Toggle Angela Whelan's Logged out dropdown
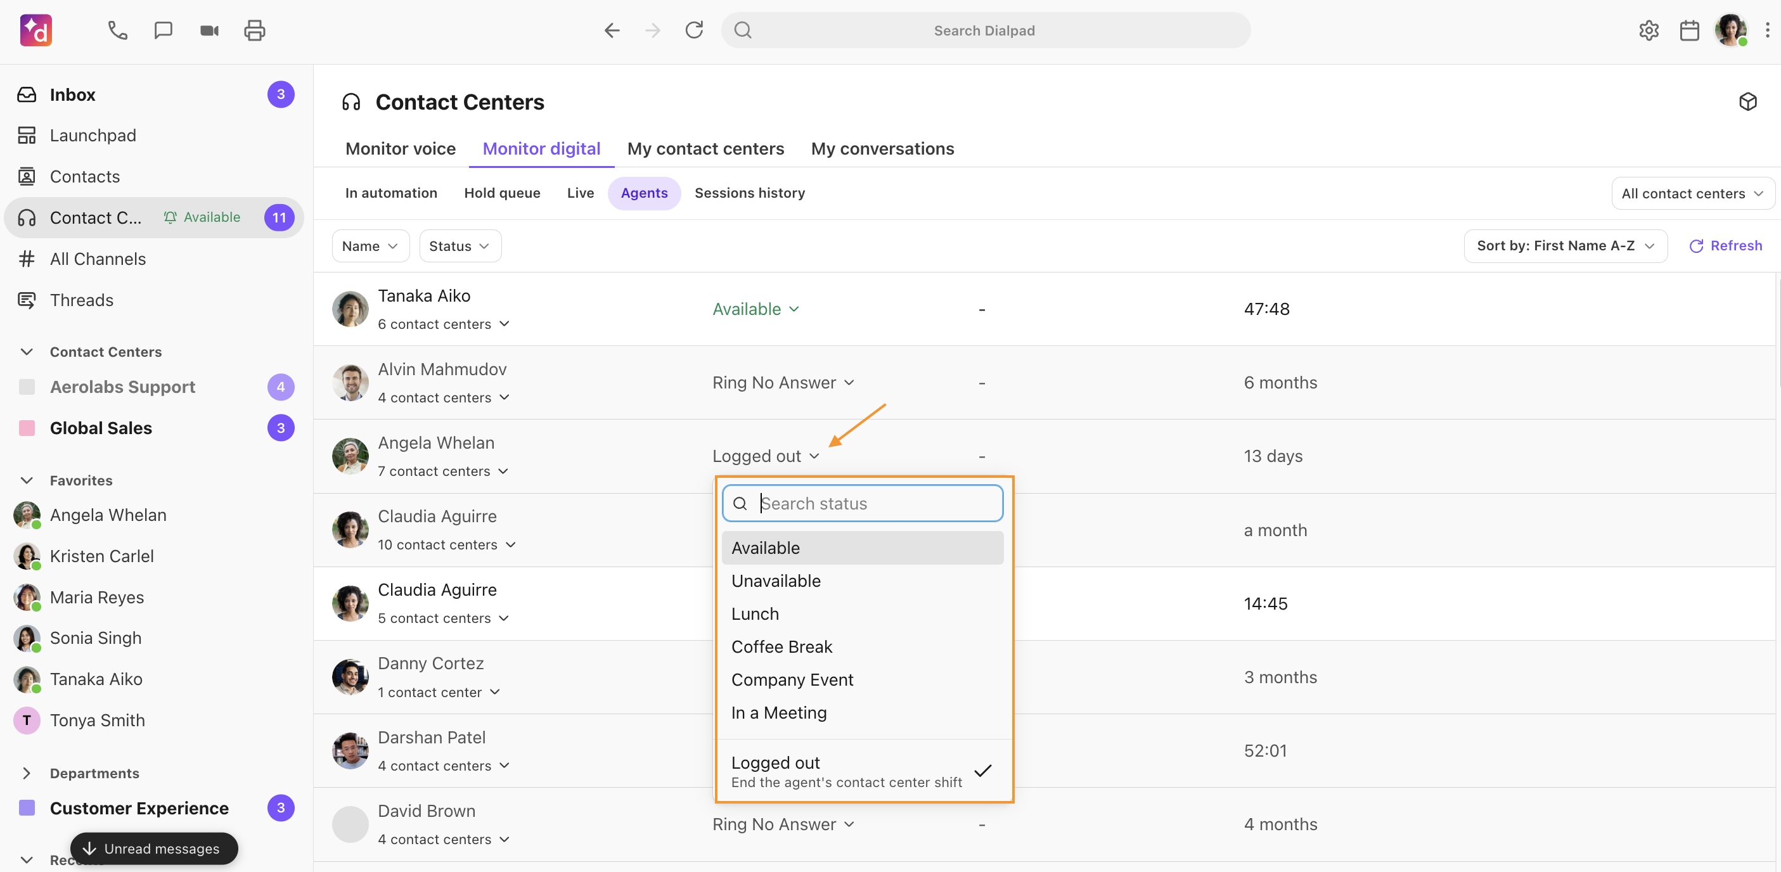1781x872 pixels. pyautogui.click(x=766, y=456)
